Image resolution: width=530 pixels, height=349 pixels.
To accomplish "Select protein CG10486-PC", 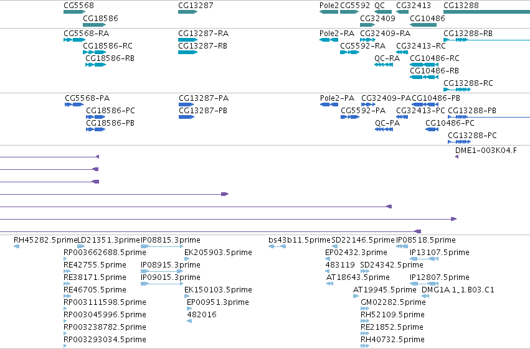I will tap(450, 123).
